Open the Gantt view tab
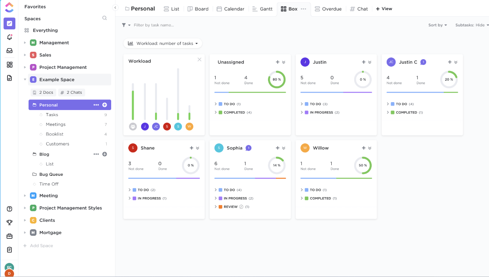The height and width of the screenshot is (277, 489). click(262, 8)
